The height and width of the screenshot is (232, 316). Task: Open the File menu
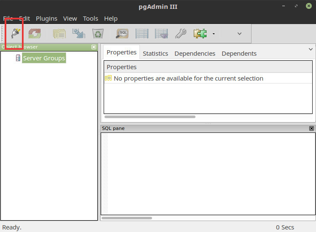[8, 19]
